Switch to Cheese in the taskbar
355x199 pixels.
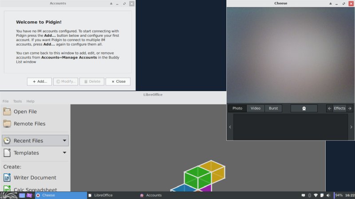(x=61, y=195)
